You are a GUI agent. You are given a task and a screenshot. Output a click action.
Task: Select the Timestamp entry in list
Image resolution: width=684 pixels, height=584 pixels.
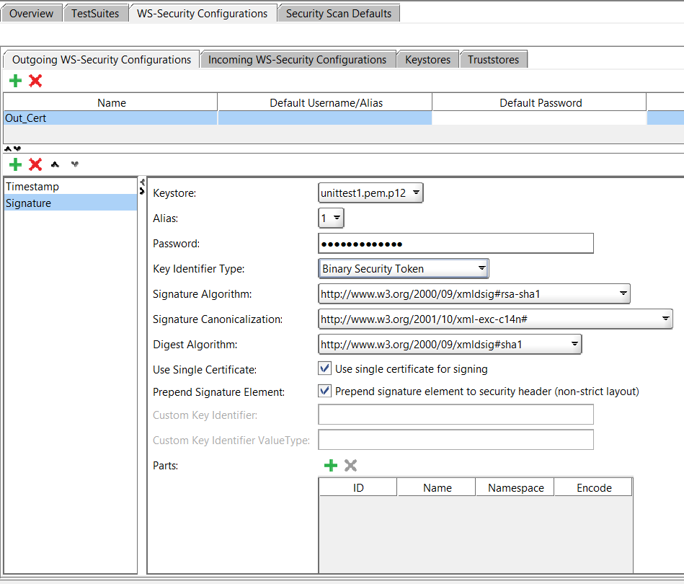pos(32,187)
